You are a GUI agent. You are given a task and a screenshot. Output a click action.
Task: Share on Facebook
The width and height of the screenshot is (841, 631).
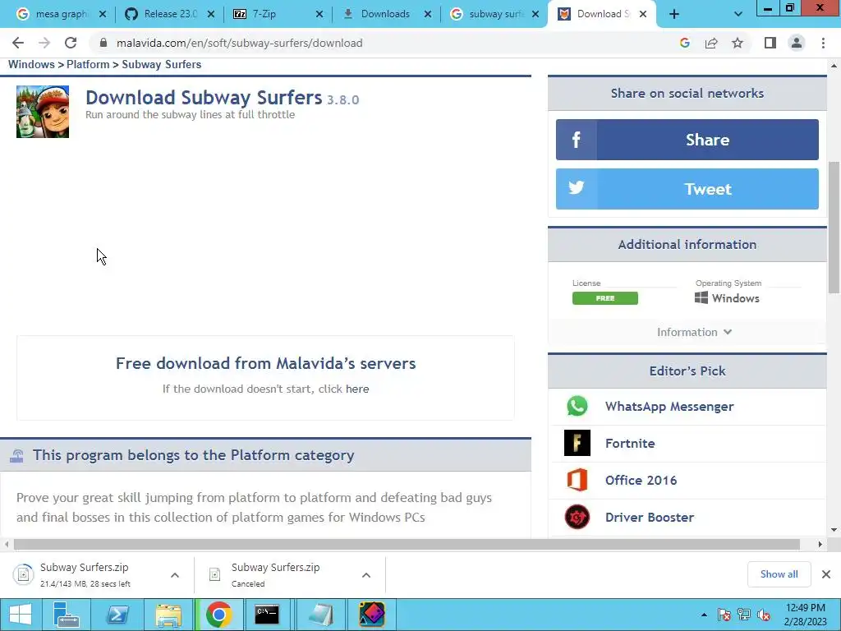point(687,140)
